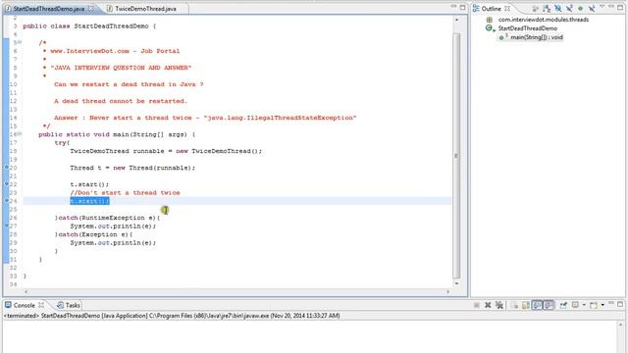Click the ruler marker on line 27

pos(7,226)
